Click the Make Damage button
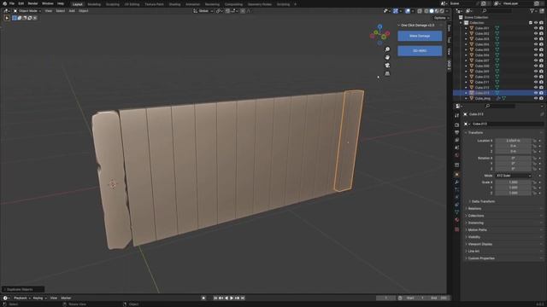Screen dimensions: 547x307 pos(420,36)
